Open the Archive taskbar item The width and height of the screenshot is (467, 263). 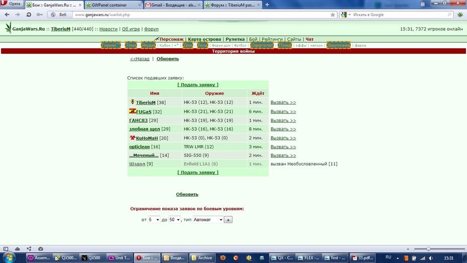click(202, 258)
